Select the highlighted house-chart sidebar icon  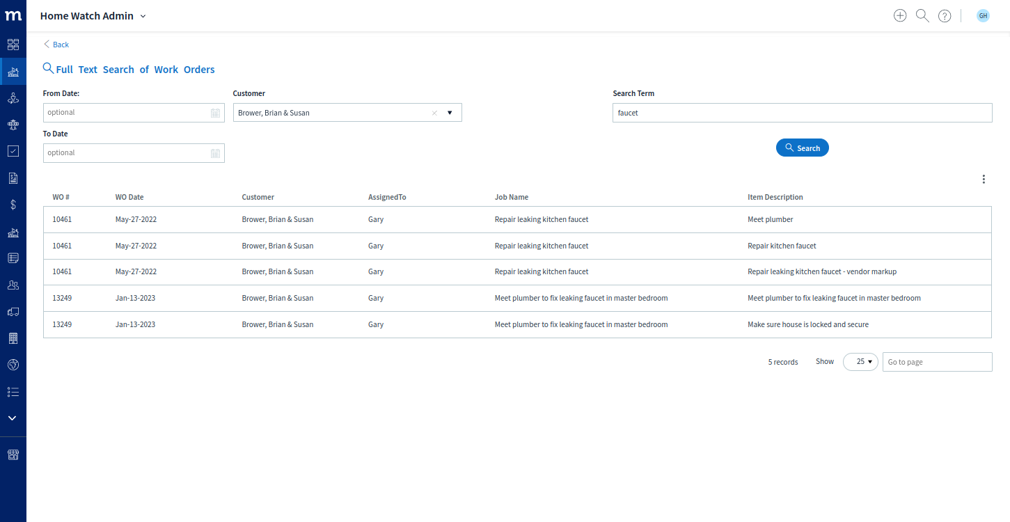(13, 72)
